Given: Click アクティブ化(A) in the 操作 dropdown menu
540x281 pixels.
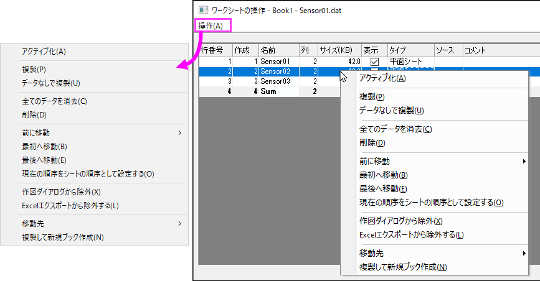Looking at the screenshot, I should point(44,52).
